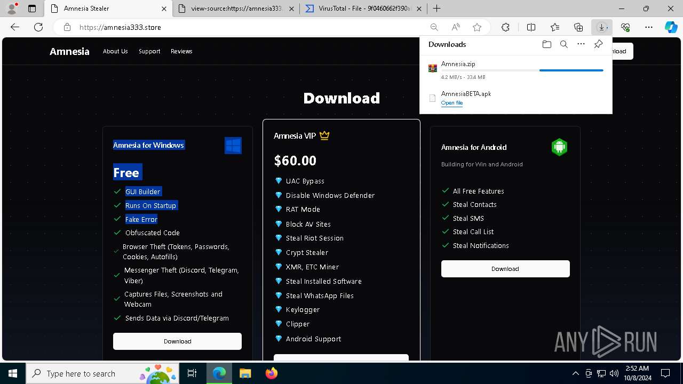Switch to view-source amnesia333 tab
The height and width of the screenshot is (384, 683).
[237, 9]
